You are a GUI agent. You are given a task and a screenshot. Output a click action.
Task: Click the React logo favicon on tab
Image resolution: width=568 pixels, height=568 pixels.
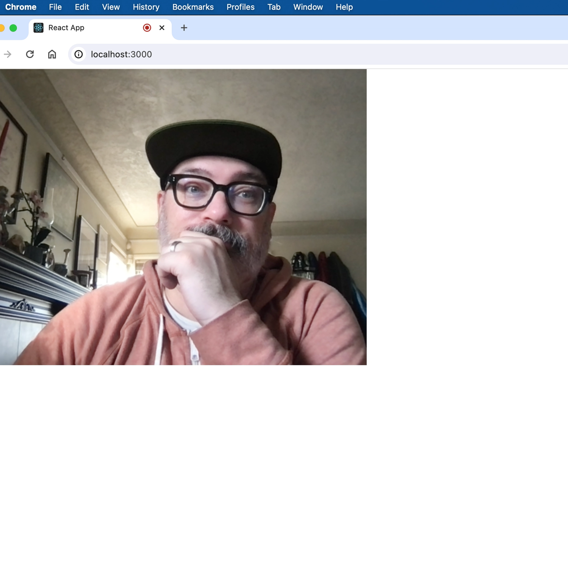pos(38,28)
